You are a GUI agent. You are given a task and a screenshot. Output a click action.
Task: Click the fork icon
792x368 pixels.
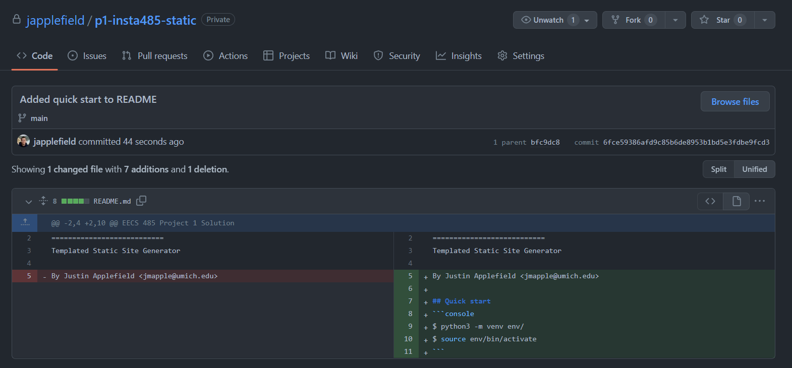(615, 20)
